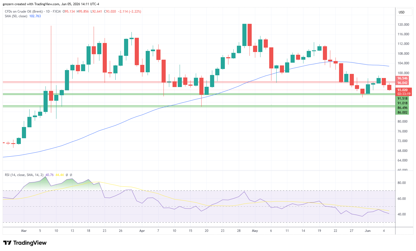The image size is (416, 251).
Task: Click the open value O95.134 in header
Action: click(69, 11)
